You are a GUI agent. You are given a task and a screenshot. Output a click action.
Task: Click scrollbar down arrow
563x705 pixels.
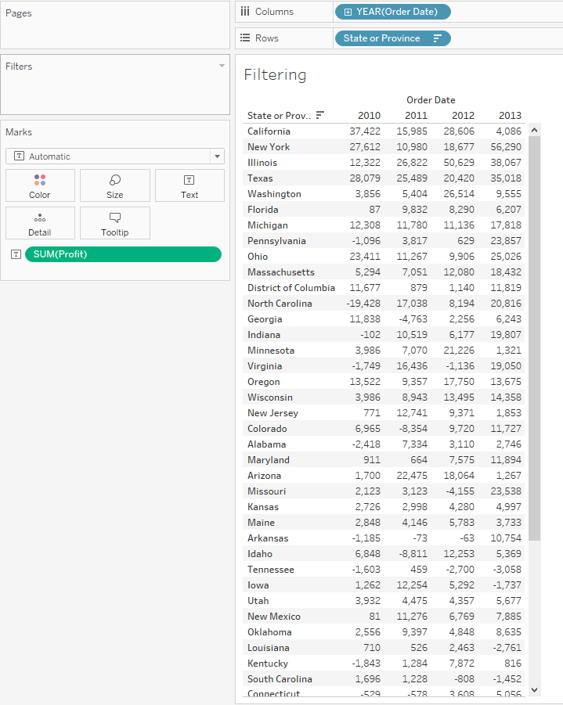tap(534, 689)
